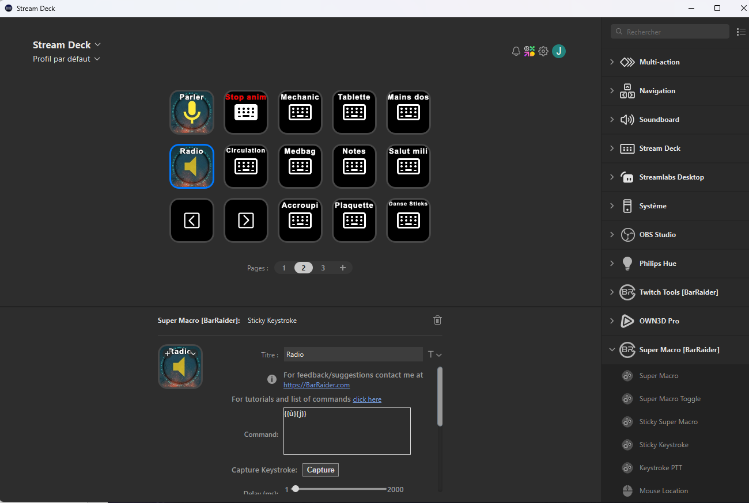This screenshot has height=503, width=749.
Task: Expand the Soundboard category
Action: [x=675, y=120]
